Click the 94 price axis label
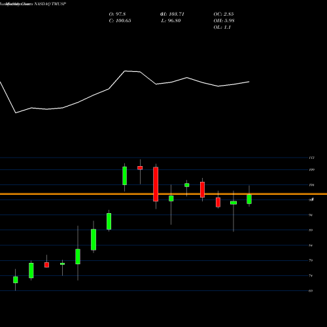The height and width of the screenshot is (327, 327). tap(311, 215)
